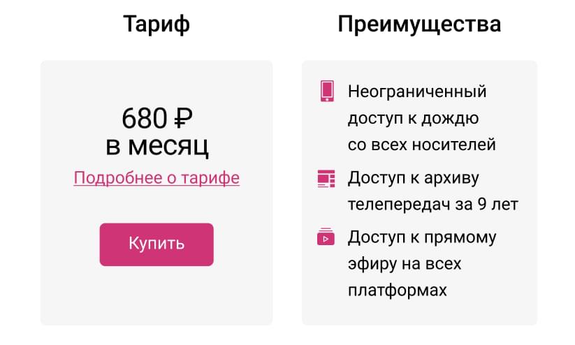
Task: Click the в месяц label
Action: [x=157, y=146]
